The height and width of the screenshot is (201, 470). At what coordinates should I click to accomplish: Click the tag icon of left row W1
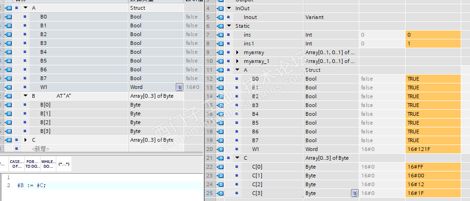pos(8,87)
